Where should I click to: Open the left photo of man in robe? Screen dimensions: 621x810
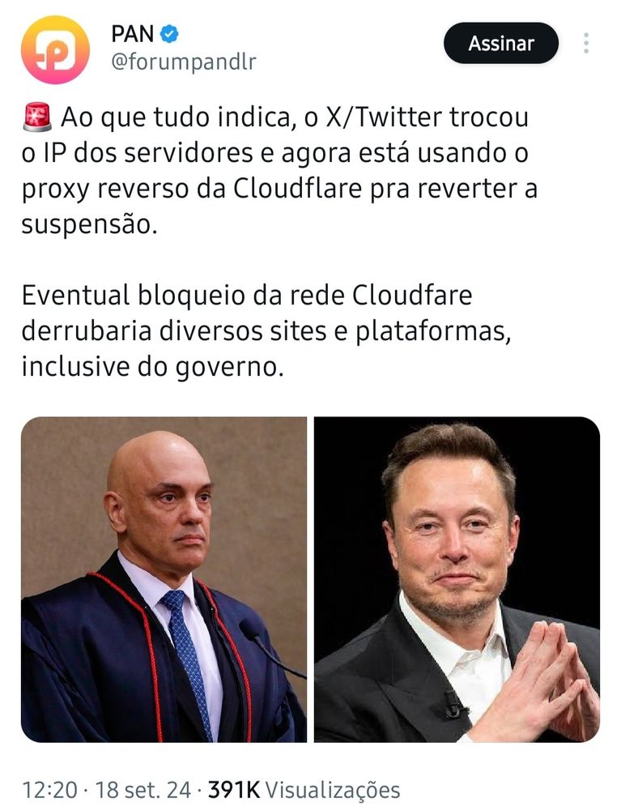164,580
